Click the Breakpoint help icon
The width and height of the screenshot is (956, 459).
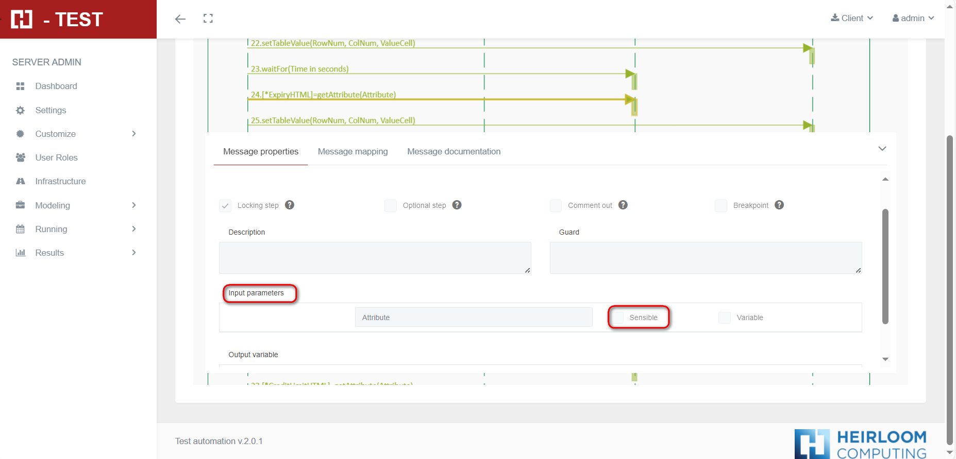coord(779,205)
